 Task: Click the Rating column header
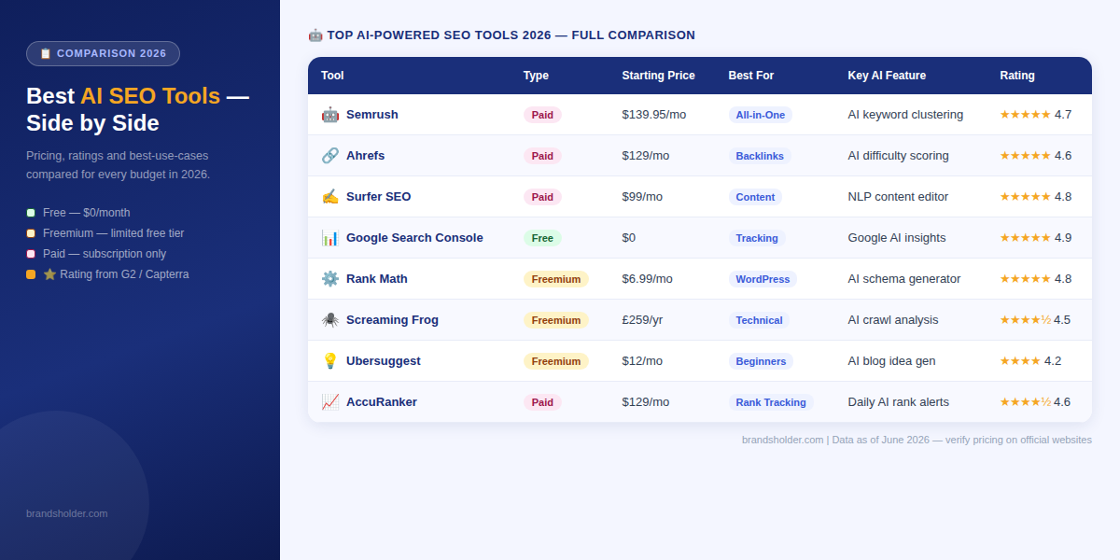coord(1017,76)
